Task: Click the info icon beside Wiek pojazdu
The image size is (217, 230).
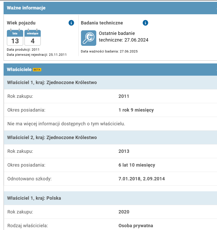Action: (71, 23)
